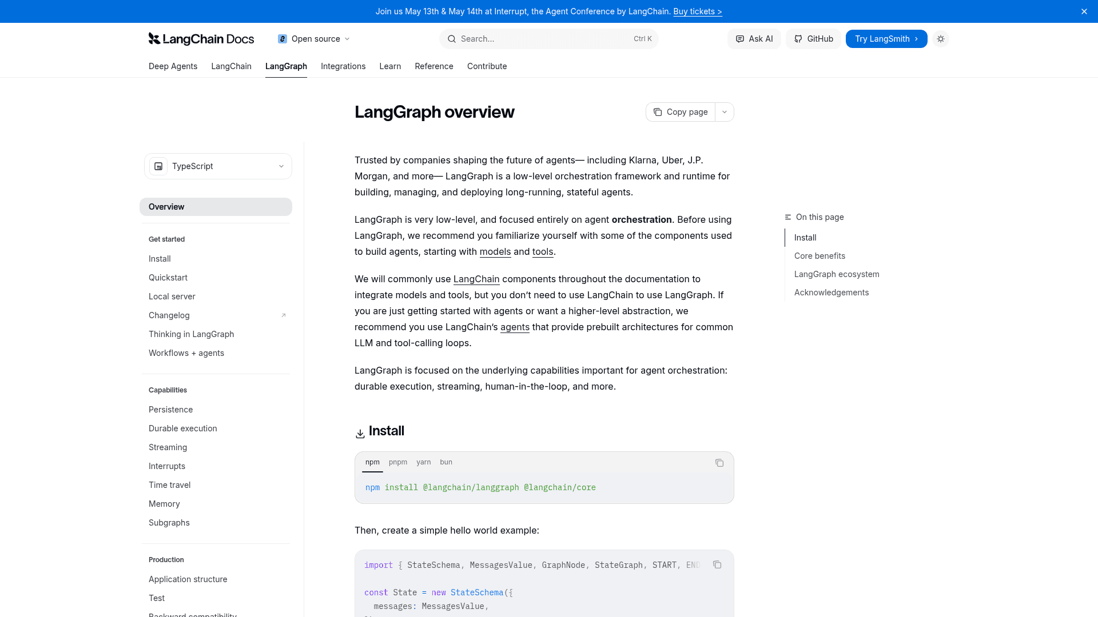This screenshot has width=1098, height=617.
Task: Click the Install heading download icon
Action: 360,434
